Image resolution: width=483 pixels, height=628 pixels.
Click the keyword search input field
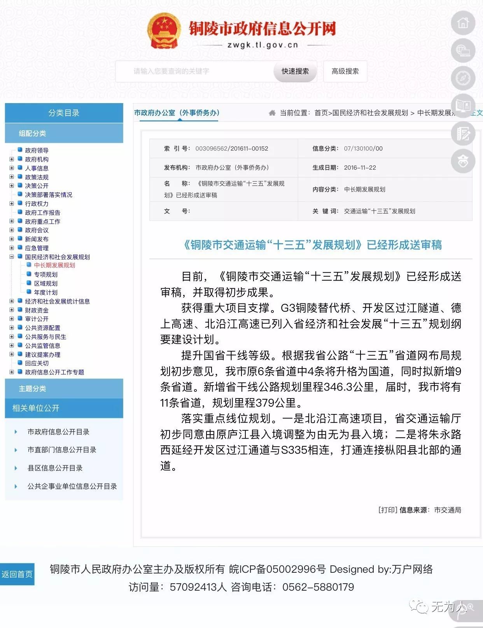pos(194,71)
